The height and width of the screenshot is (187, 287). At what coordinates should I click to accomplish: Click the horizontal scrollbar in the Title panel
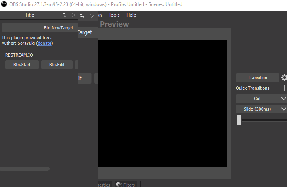click(x=25, y=168)
